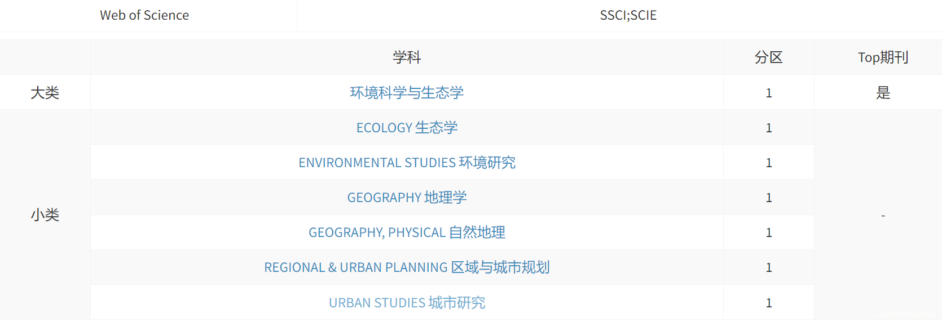Select the GEOGRAPHY 地理学 link
Viewport: 942px width, 322px height.
pyautogui.click(x=407, y=198)
